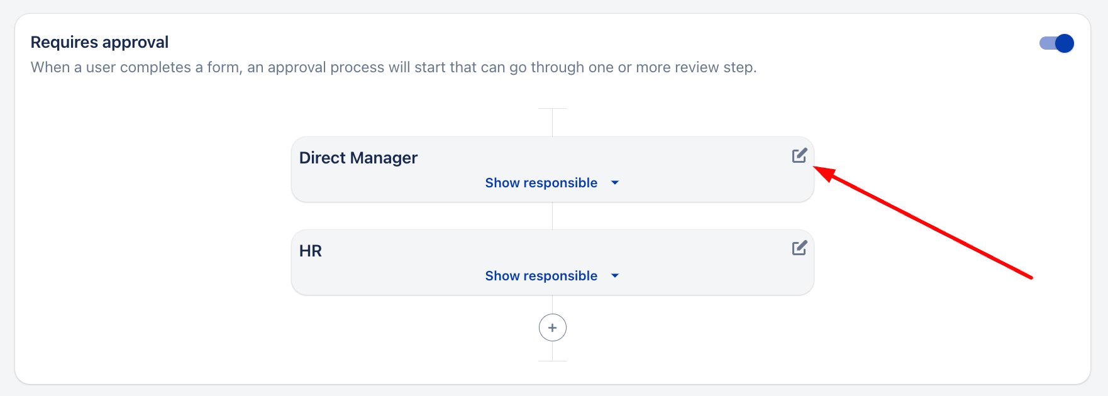Click connector line above Direct Manager card
The width and height of the screenshot is (1108, 396).
coord(552,123)
